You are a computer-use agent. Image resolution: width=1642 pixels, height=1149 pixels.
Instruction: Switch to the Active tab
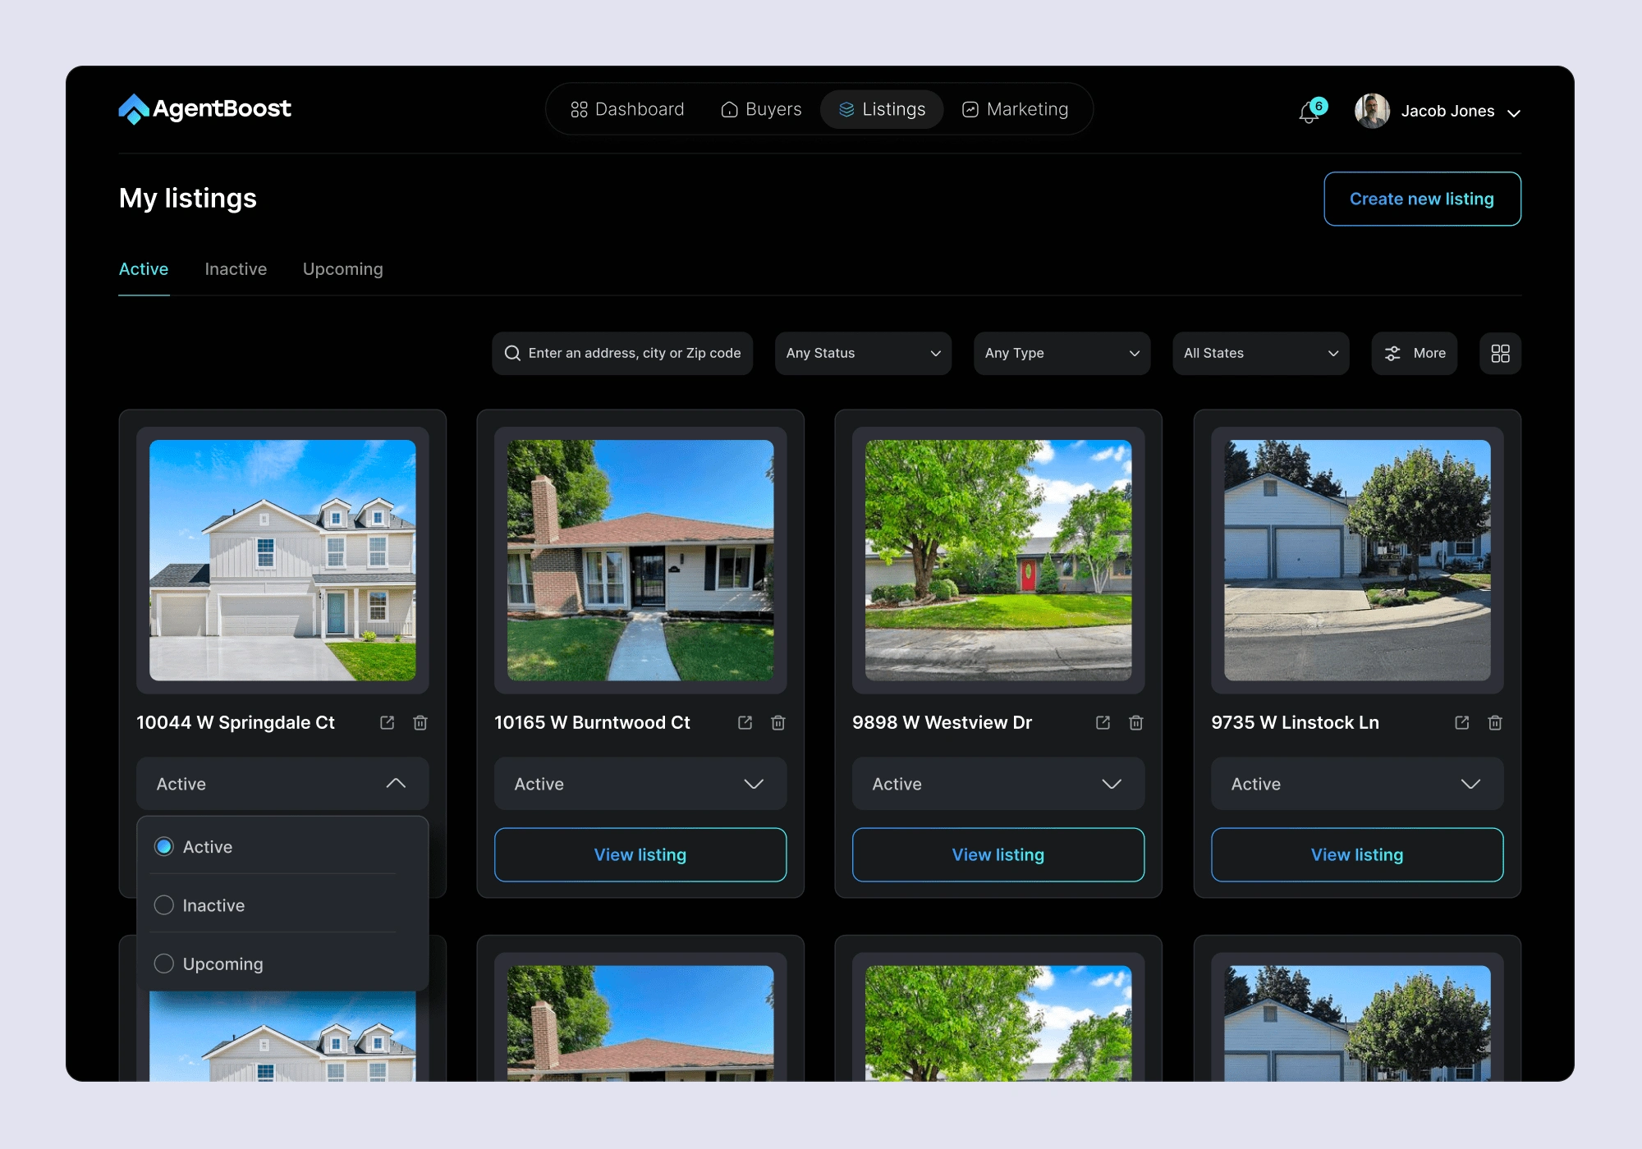click(x=144, y=269)
